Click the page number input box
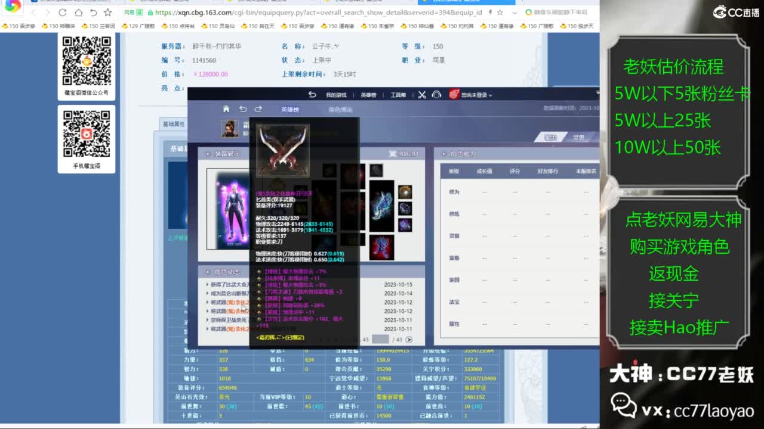This screenshot has height=429, width=764. 380,339
